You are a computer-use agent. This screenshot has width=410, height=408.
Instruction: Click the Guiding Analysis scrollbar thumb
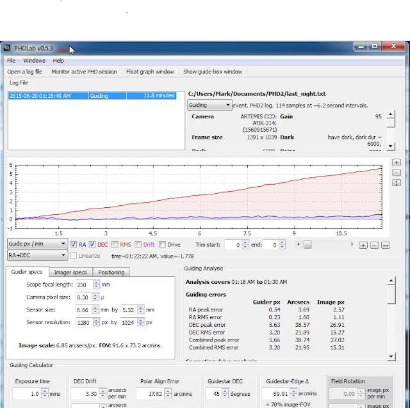[x=391, y=294]
